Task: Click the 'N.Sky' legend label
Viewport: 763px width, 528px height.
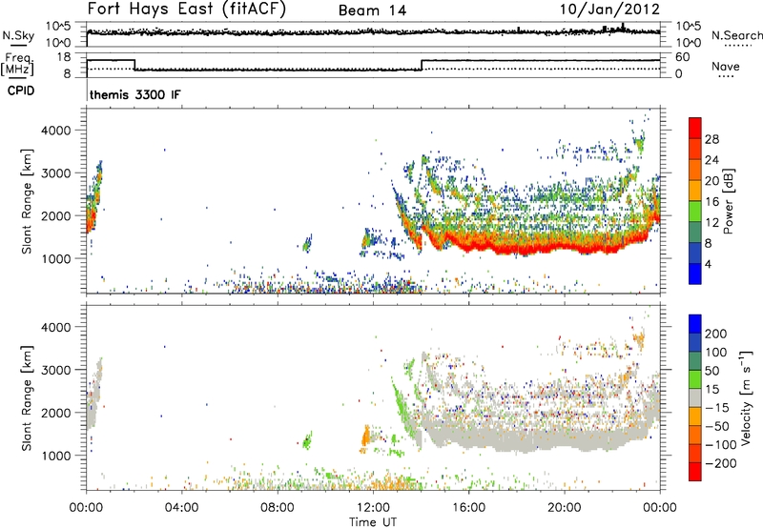Action: coord(18,35)
